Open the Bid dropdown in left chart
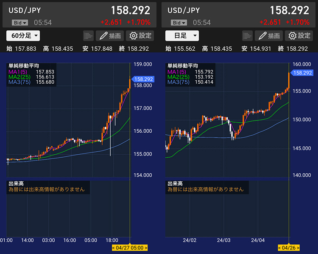Screen dimensions: 318x254 (20, 23)
